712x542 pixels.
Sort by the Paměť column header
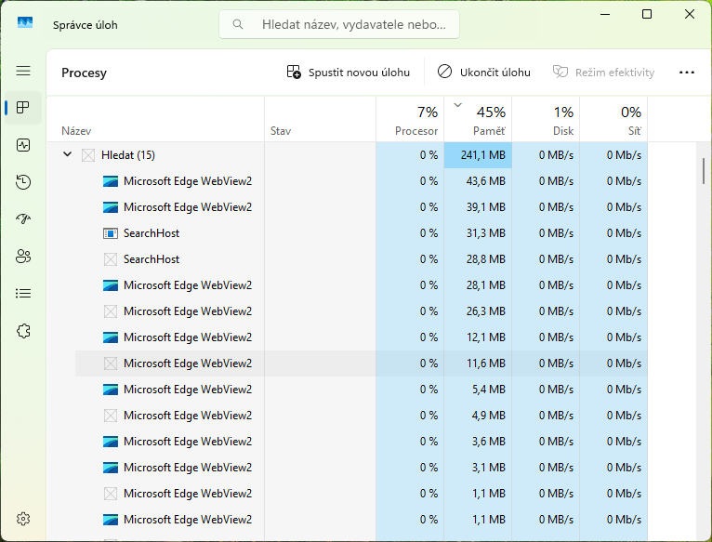coord(478,120)
